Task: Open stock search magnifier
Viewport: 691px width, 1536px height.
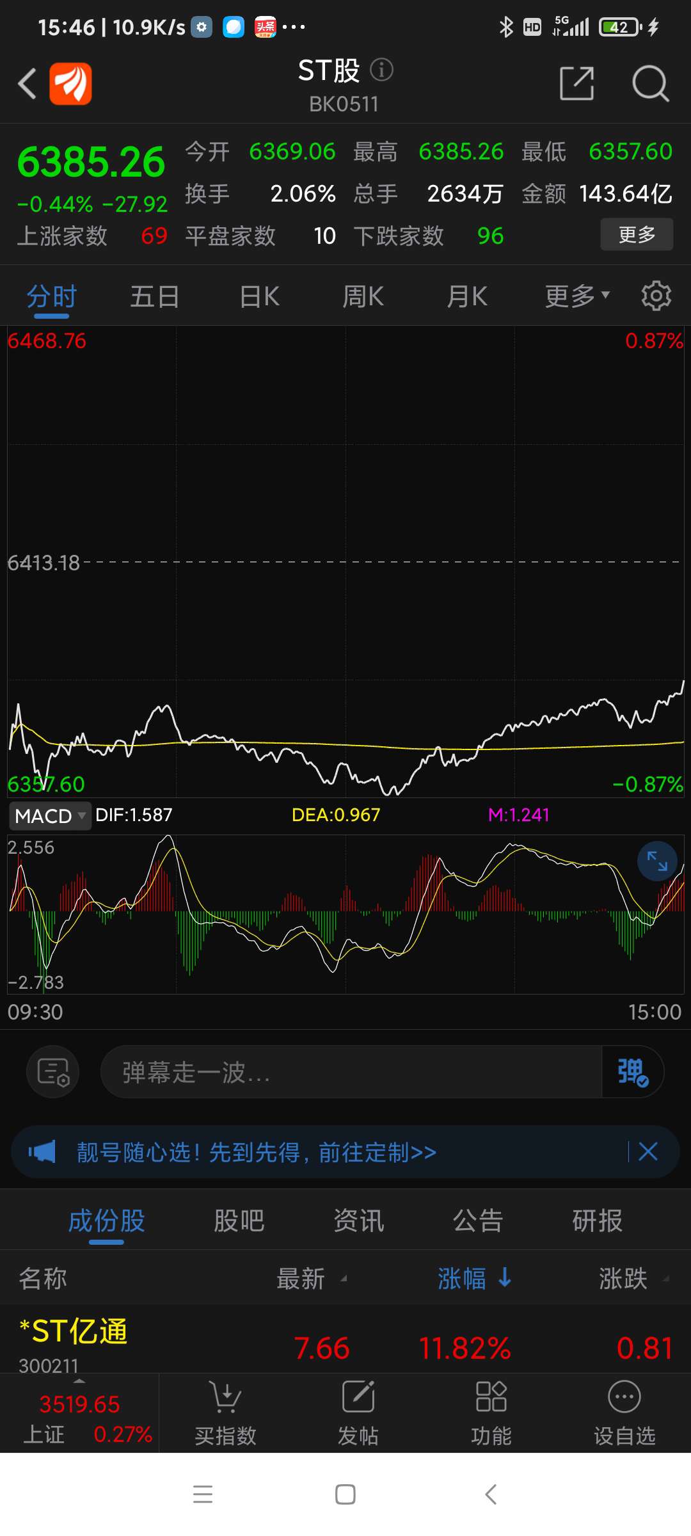Action: point(650,83)
